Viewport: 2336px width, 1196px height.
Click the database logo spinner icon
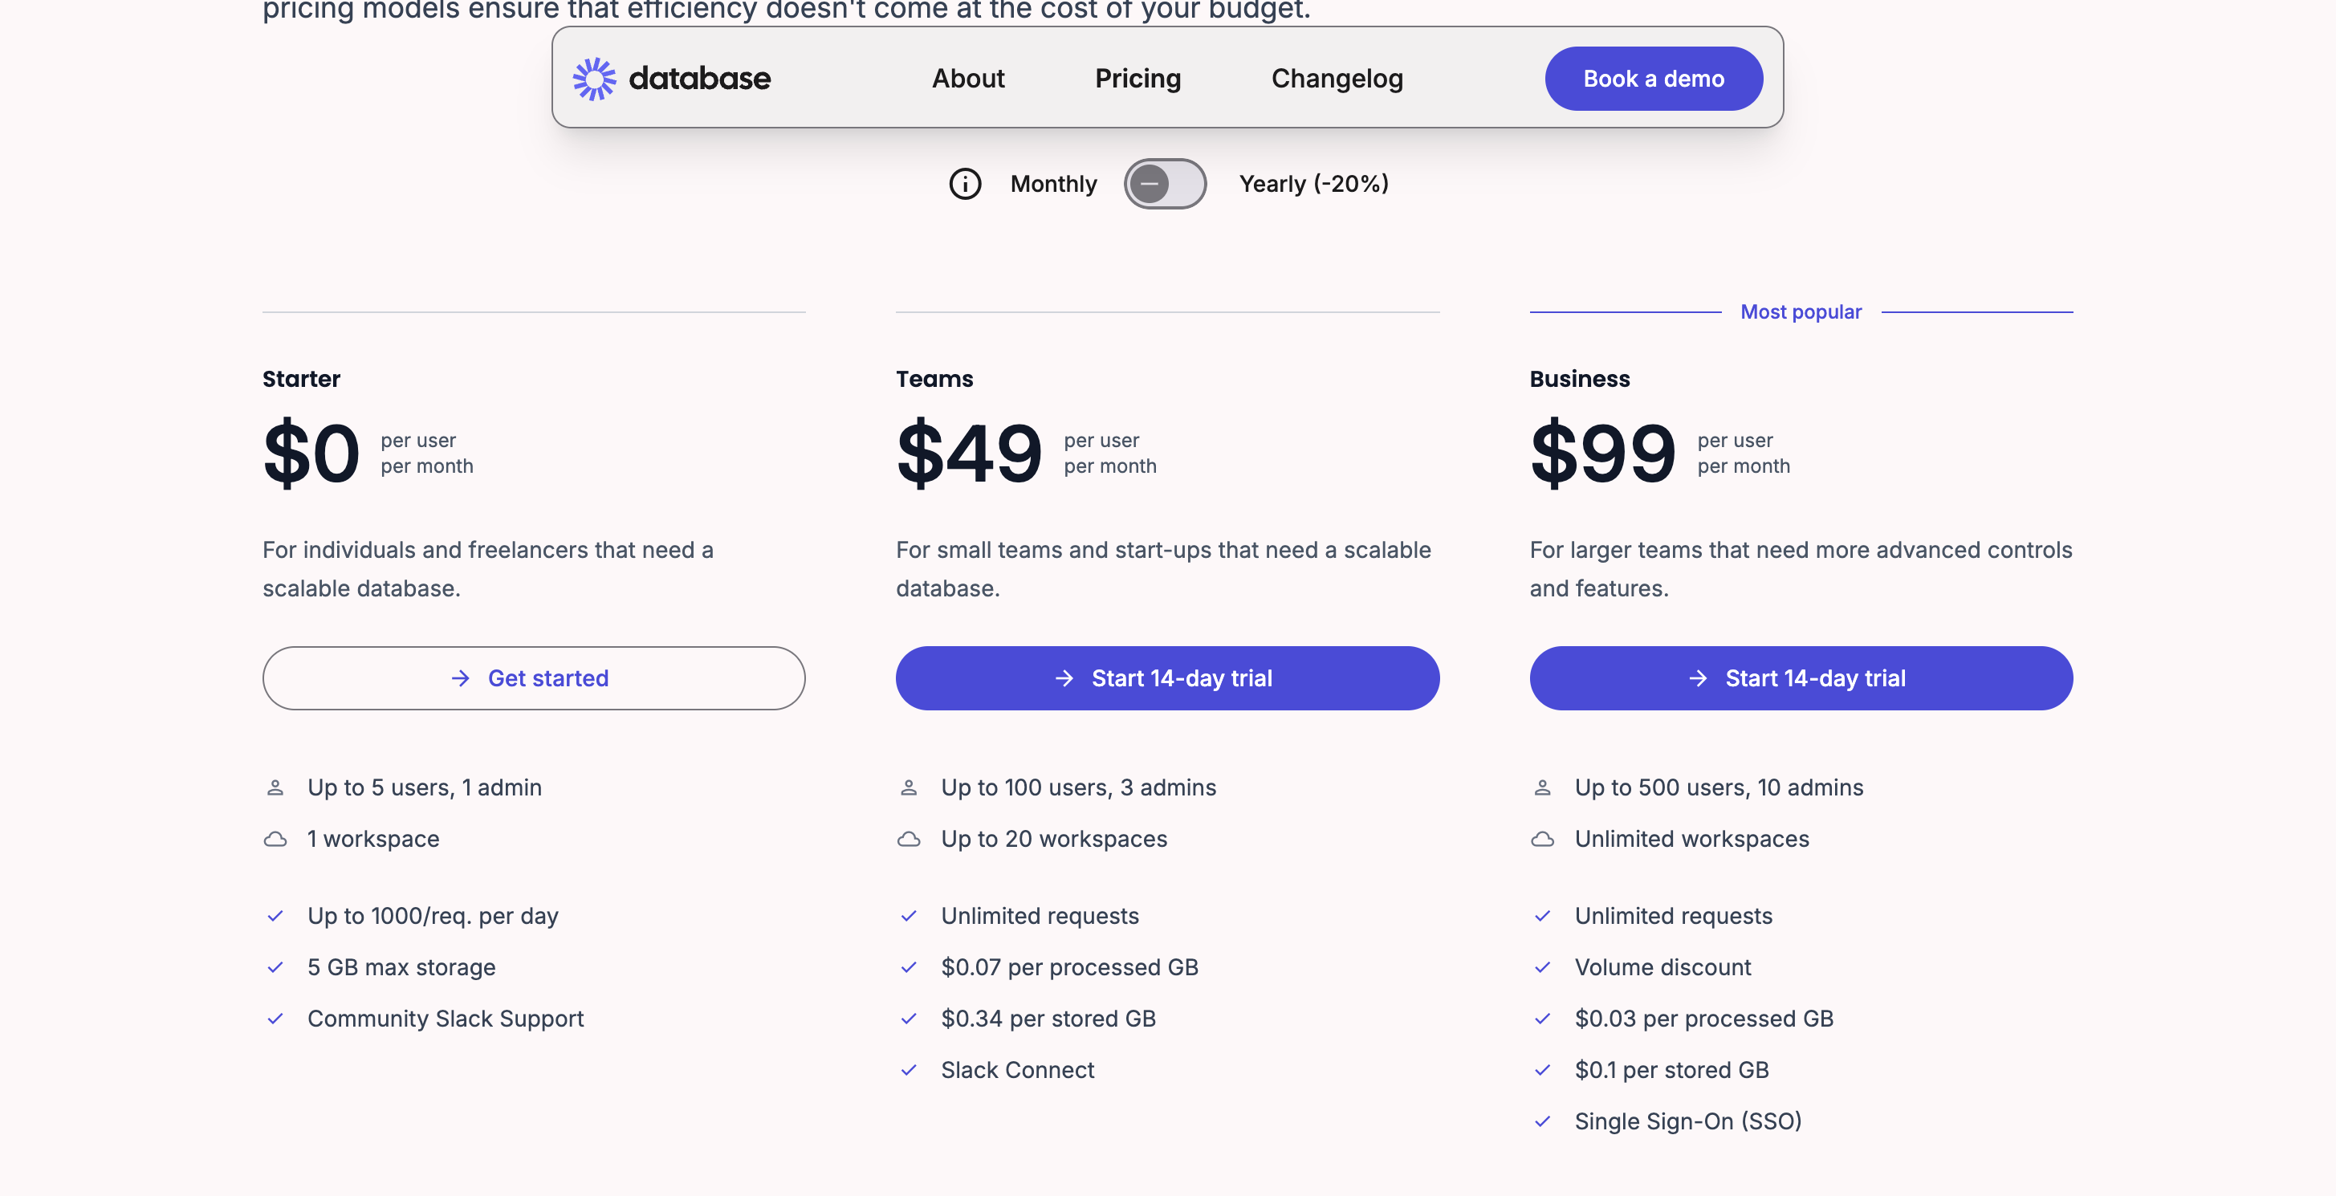[x=596, y=78]
